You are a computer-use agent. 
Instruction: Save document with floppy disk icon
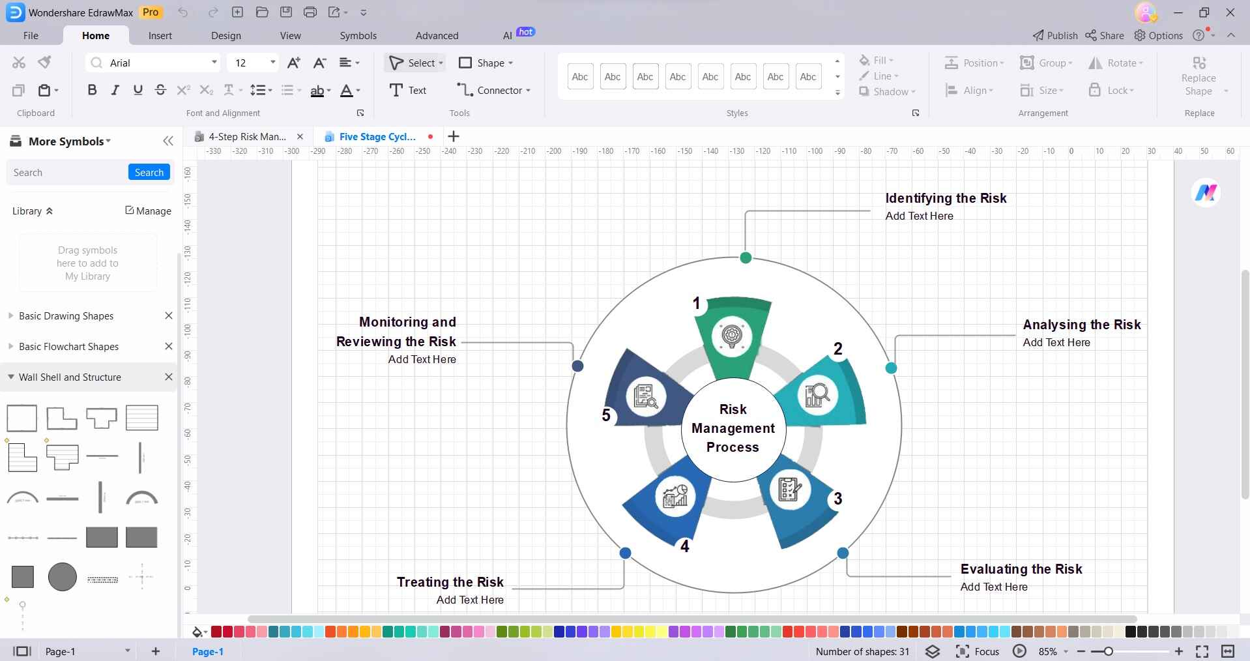(286, 12)
